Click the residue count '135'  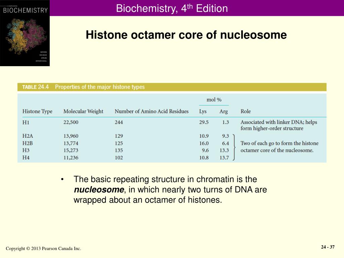click(x=119, y=150)
